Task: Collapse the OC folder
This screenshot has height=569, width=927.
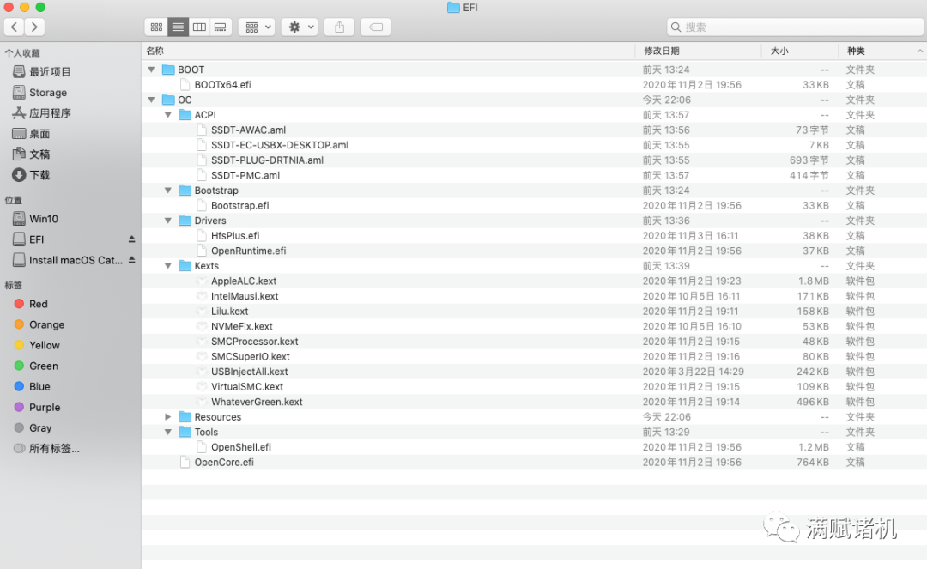Action: tap(151, 100)
